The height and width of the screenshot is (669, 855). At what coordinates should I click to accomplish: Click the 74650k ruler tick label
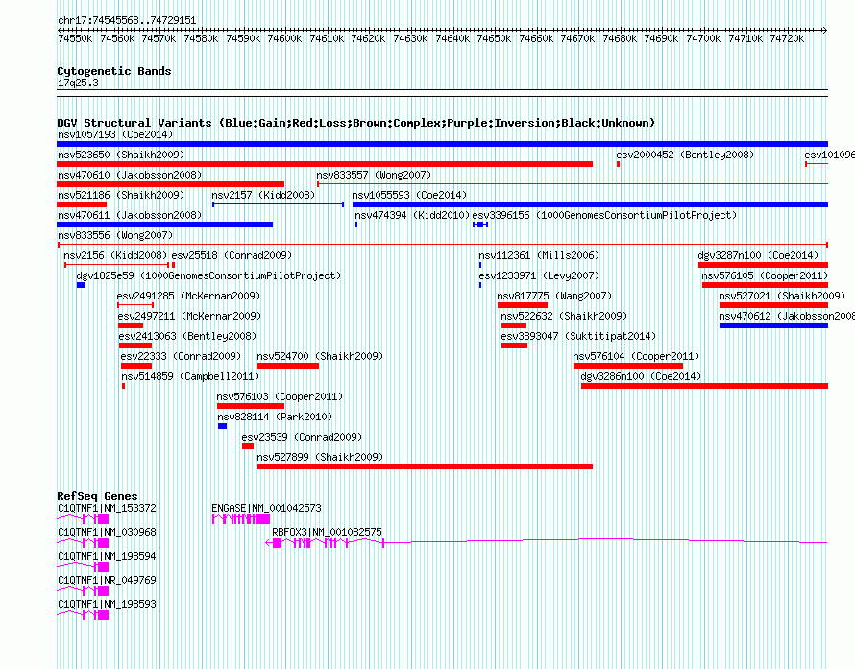pyautogui.click(x=494, y=38)
